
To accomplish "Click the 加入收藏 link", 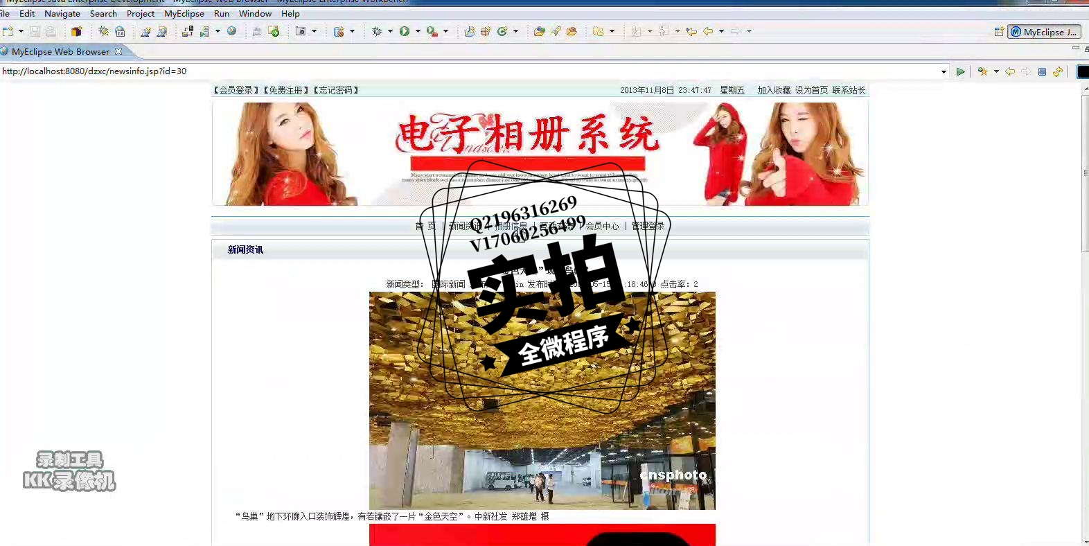I will click(x=774, y=90).
